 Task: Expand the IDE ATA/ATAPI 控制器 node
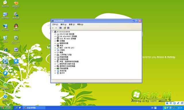(x=55, y=36)
